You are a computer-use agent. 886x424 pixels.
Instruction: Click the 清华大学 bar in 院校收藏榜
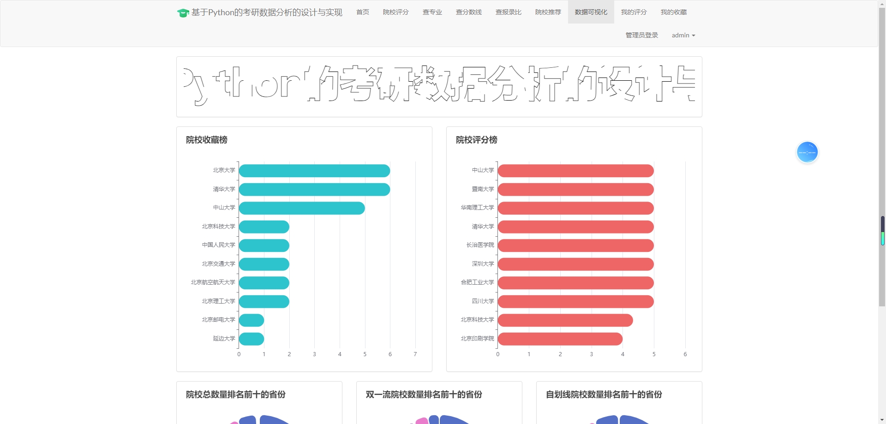click(314, 190)
